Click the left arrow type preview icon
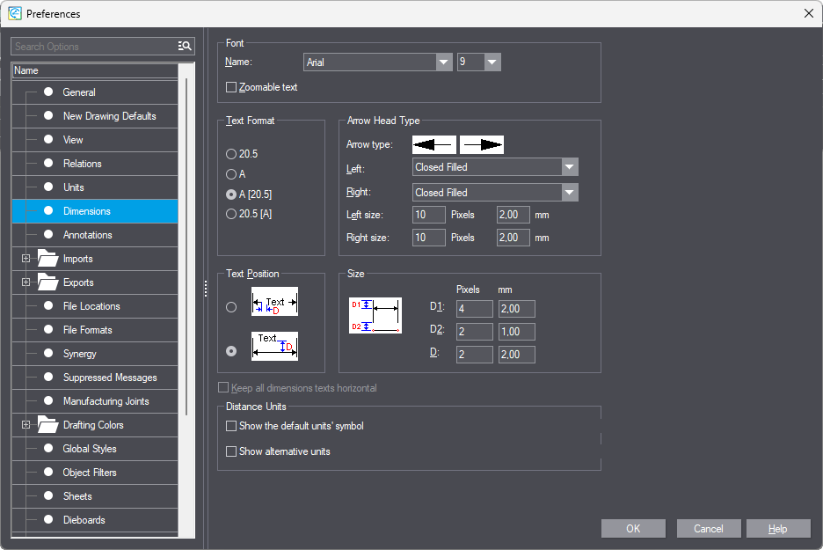The height and width of the screenshot is (550, 823). [x=434, y=144]
